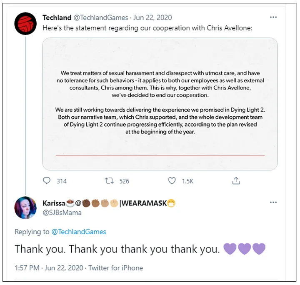Click the 314 replies count
Image resolution: width=300 pixels, height=285 pixels.
pos(61,181)
